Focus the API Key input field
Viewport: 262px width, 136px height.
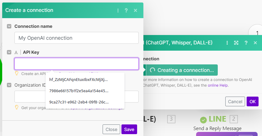77,64
